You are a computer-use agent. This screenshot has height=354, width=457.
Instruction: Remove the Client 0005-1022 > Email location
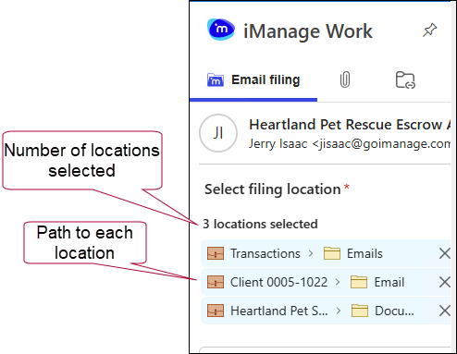pos(444,282)
